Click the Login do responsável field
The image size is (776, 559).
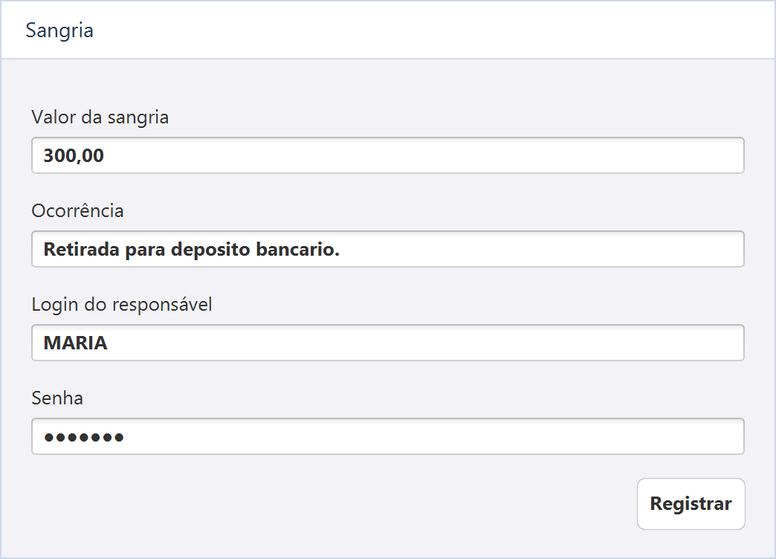pyautogui.click(x=387, y=343)
